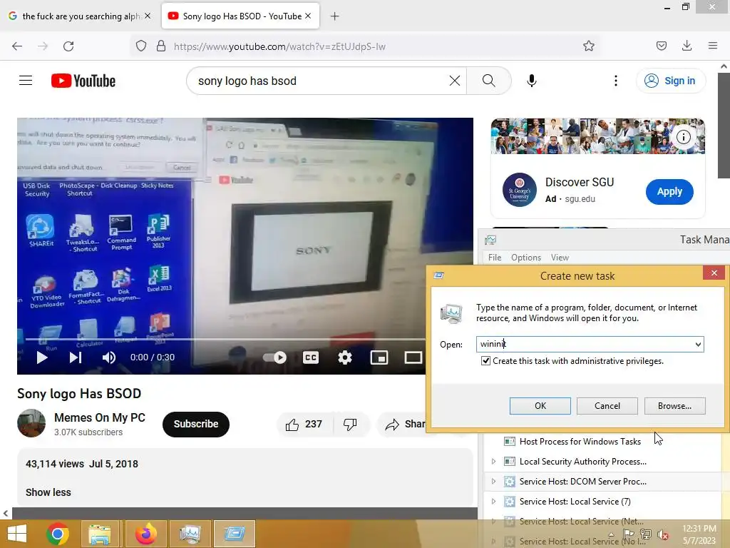Open Firefox application hamburger menu
Image resolution: width=730 pixels, height=548 pixels.
point(713,46)
